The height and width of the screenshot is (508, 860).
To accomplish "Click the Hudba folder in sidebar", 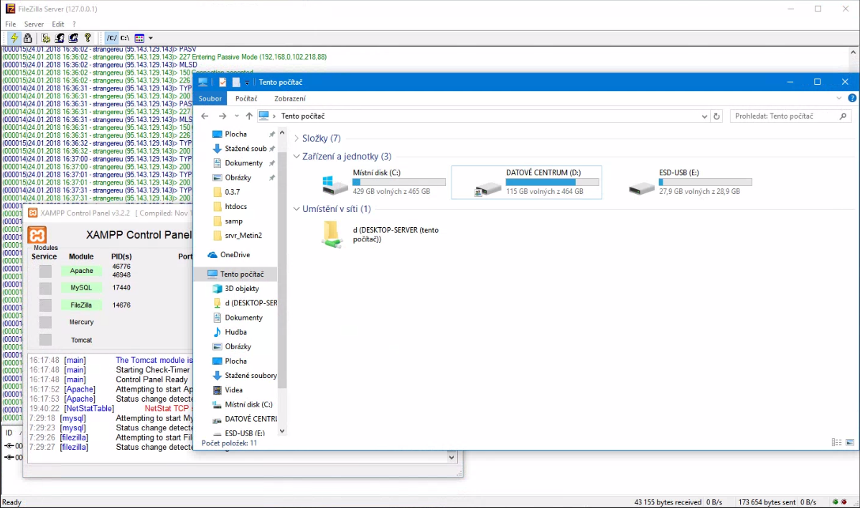I will point(235,332).
